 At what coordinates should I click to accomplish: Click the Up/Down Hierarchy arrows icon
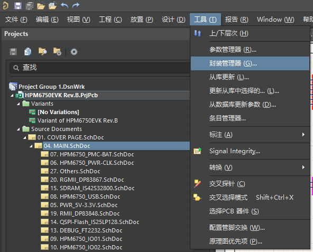(x=197, y=33)
